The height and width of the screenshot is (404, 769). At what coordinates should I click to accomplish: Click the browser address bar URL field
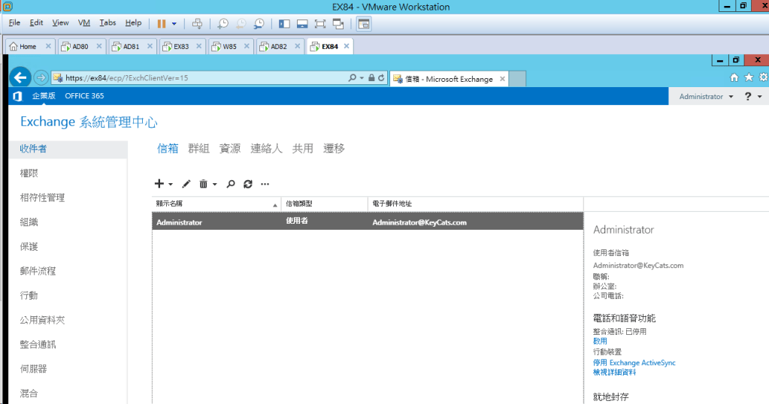tap(203, 77)
